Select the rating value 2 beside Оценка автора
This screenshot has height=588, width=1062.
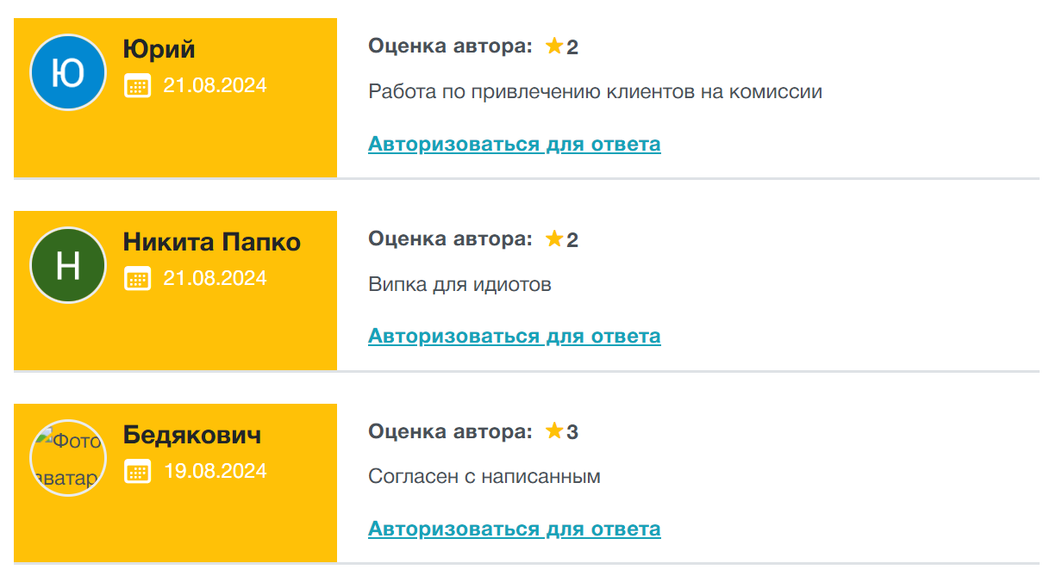tap(572, 46)
